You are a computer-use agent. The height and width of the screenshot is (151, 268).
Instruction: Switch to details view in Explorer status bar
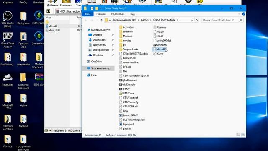pos(238,135)
